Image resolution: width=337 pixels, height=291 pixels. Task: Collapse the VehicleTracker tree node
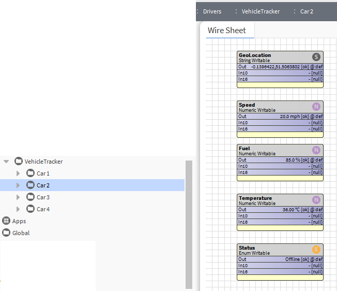pos(6,162)
